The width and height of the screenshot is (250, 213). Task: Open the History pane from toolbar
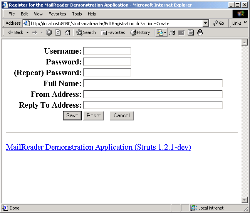tap(140, 32)
